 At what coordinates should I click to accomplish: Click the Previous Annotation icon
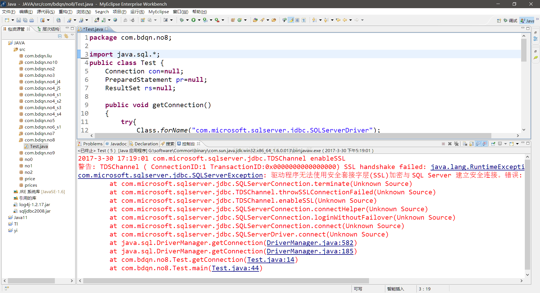(326, 20)
